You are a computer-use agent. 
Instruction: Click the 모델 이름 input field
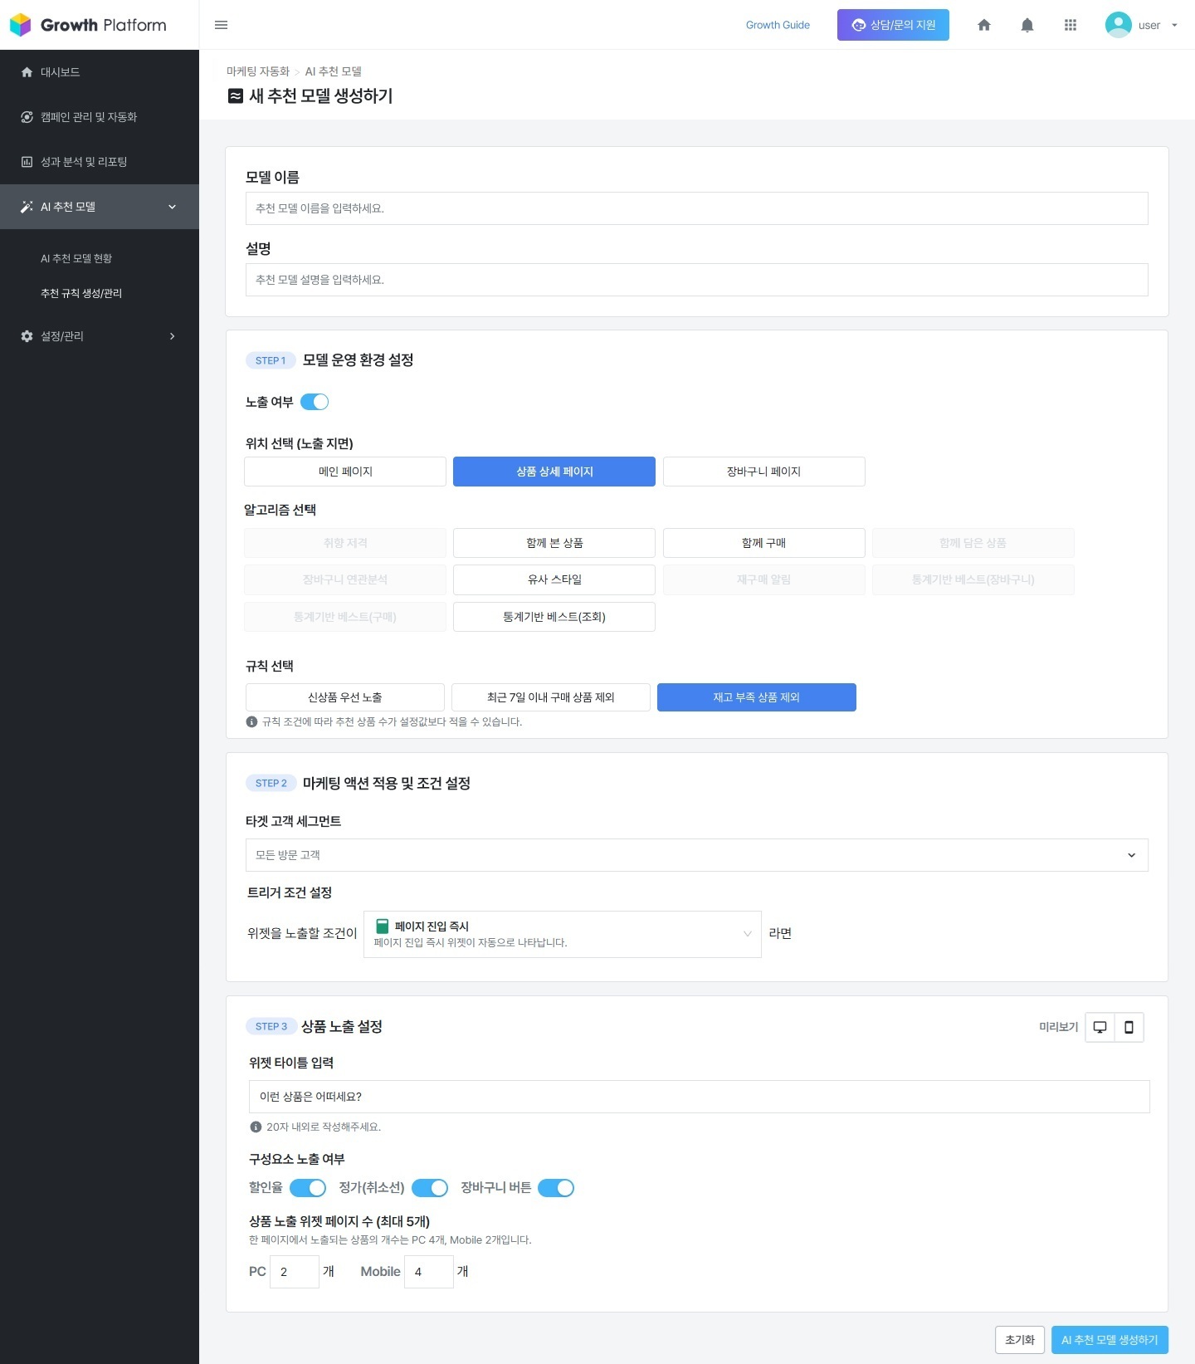696,208
